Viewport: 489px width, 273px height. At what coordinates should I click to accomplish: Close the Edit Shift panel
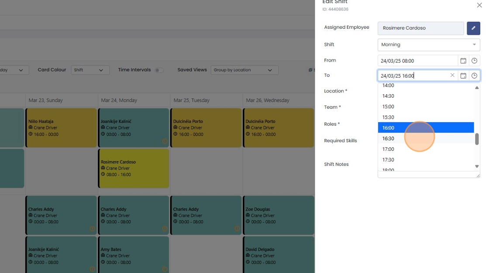(x=479, y=5)
